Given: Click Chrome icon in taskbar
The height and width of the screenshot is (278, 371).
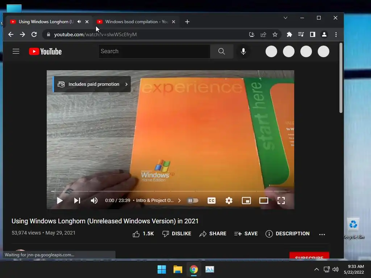Looking at the screenshot, I should pos(194,269).
